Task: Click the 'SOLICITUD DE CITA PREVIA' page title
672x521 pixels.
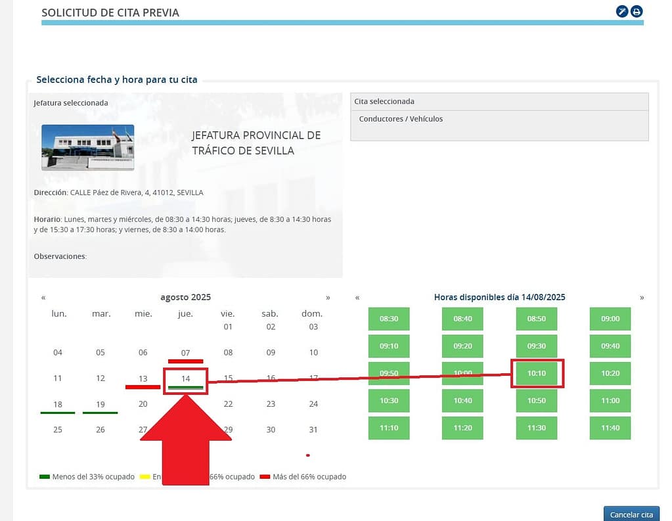Action: pos(110,13)
